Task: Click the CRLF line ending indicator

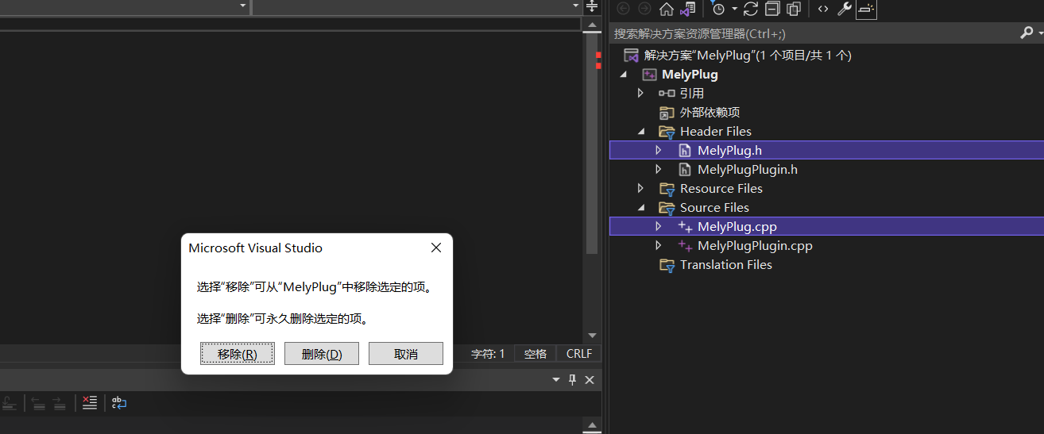Action: click(x=578, y=354)
